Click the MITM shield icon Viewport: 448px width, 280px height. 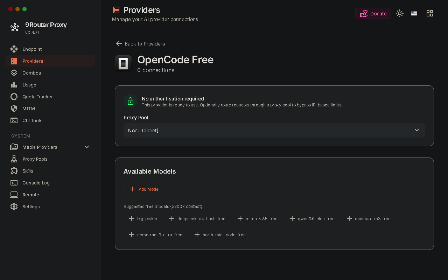[14, 108]
